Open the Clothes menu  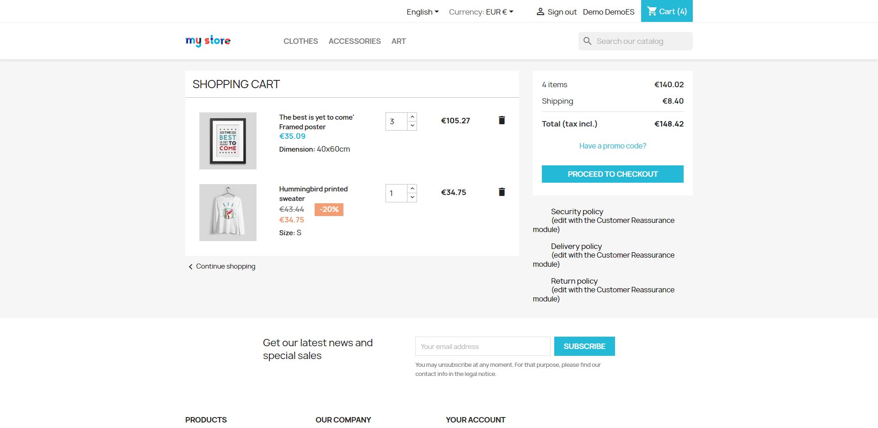tap(300, 41)
